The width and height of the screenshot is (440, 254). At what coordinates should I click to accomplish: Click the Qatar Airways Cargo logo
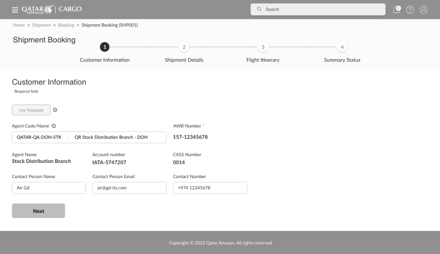(x=52, y=9)
